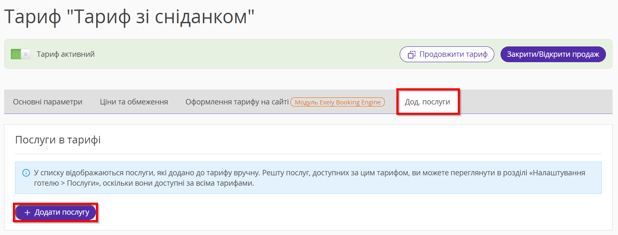Click the 'Додати послугу' button

click(56, 213)
